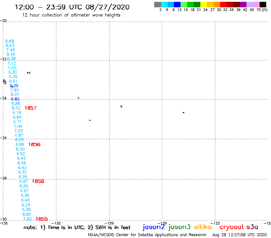Click the dark blue value '9.82'
The width and height of the screenshot is (271, 238).
[15, 99]
